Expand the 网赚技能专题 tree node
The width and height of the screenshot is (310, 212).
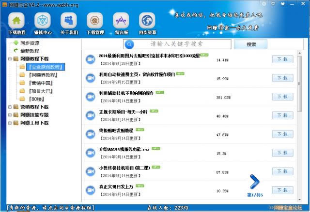tap(10, 115)
